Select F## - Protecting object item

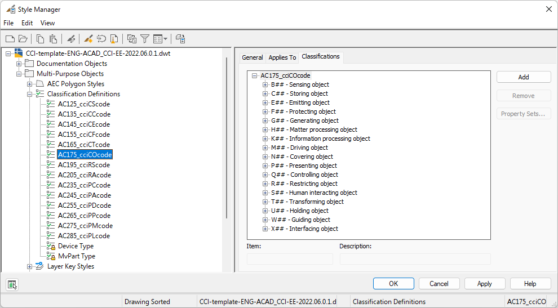pos(303,111)
